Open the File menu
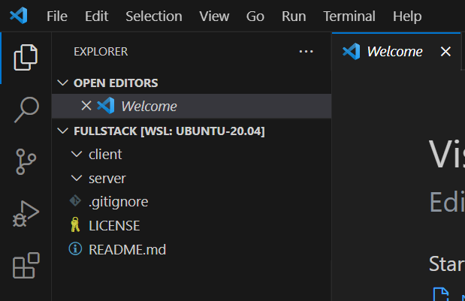The height and width of the screenshot is (301, 465). pos(57,16)
